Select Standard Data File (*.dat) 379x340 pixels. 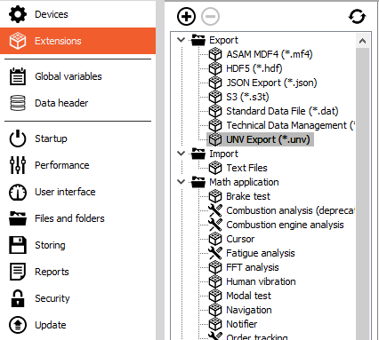(282, 111)
